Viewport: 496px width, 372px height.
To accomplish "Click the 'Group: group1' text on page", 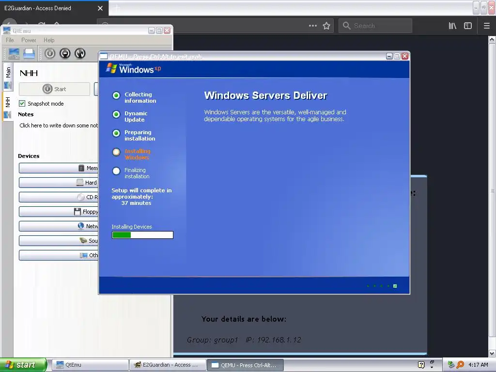I will [x=212, y=340].
